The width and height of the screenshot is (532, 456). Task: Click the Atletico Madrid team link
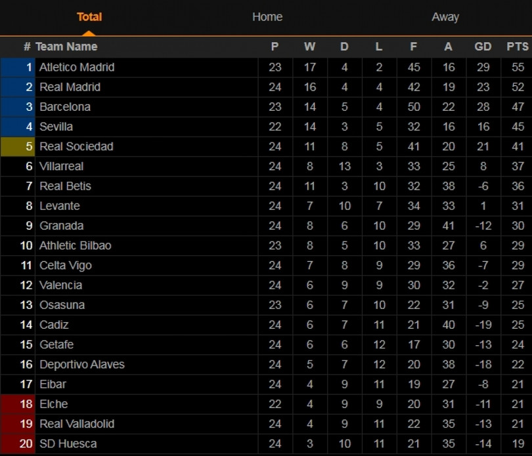pyautogui.click(x=77, y=67)
